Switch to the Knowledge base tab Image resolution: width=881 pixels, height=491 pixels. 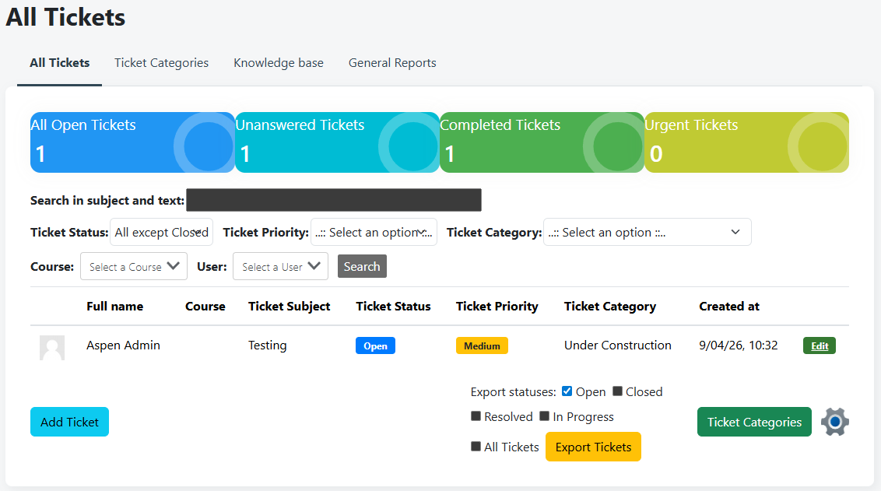coord(279,63)
